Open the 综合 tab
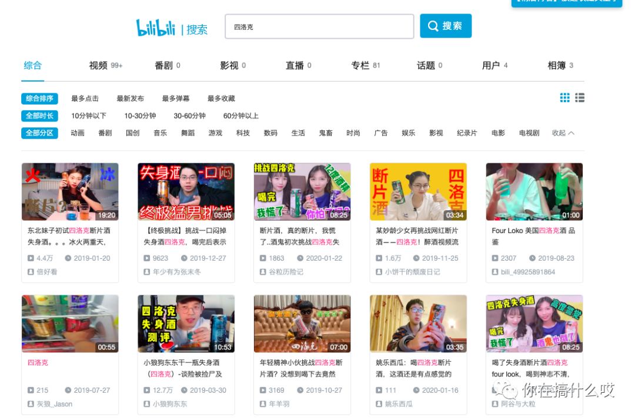 point(33,66)
